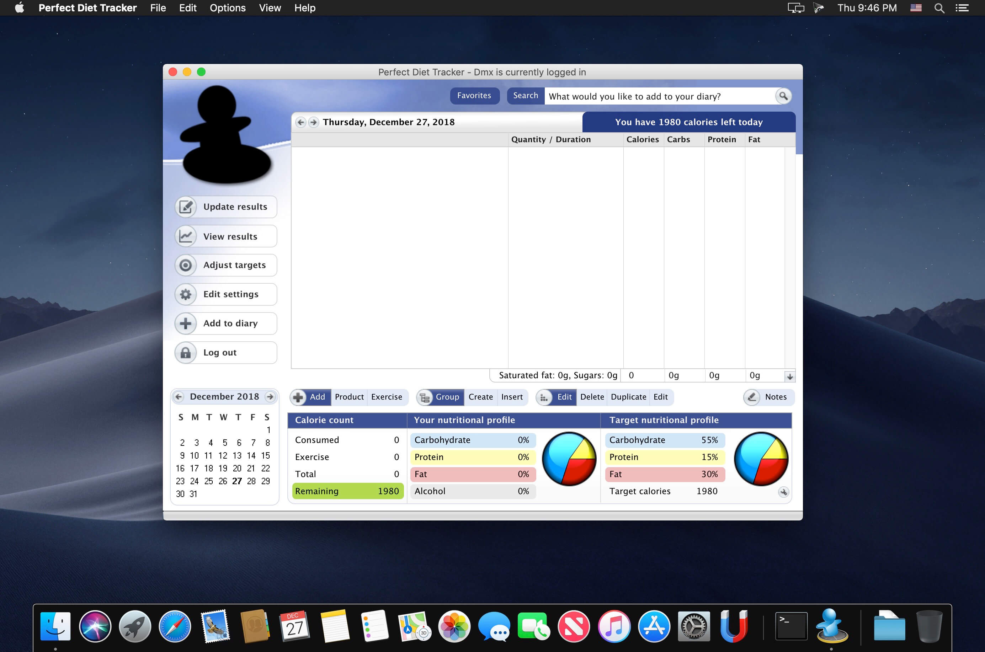
Task: Open Launchpad from the Dock
Action: [x=135, y=626]
